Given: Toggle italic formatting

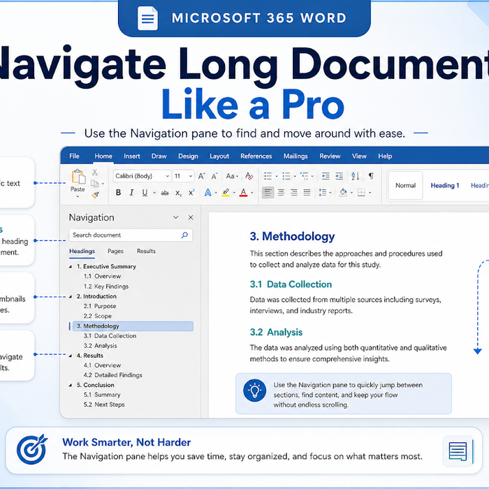Looking at the screenshot, I should pyautogui.click(x=131, y=193).
